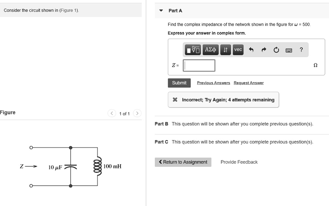Click inside the Z= answer field
This screenshot has height=206, width=329.
(199, 65)
